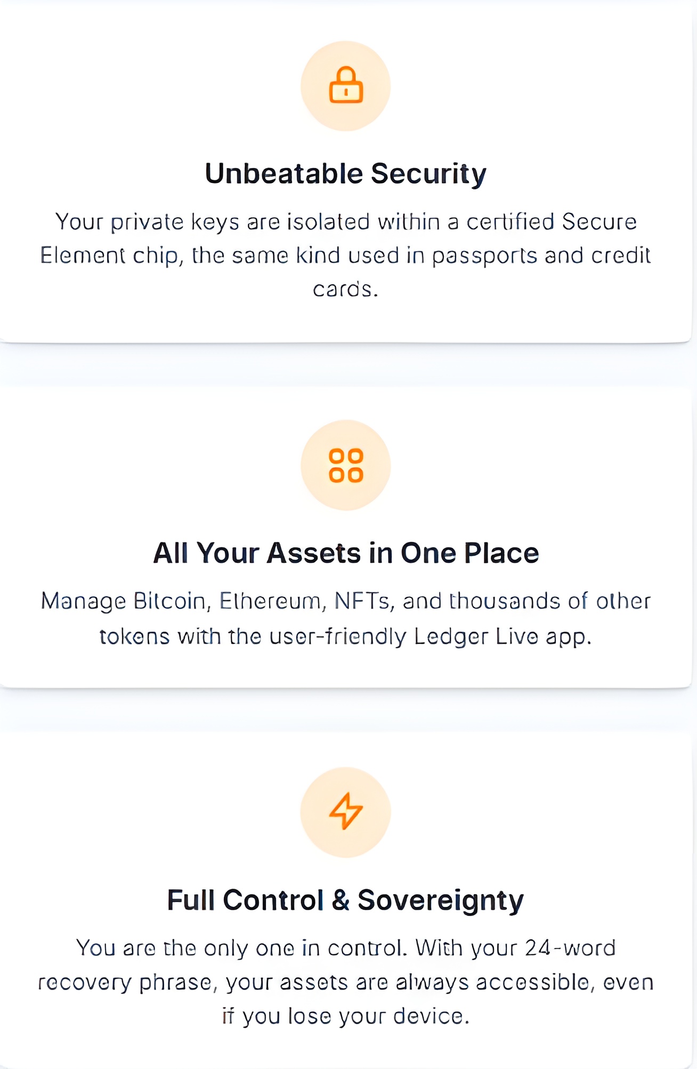
Task: Click the "All Your Assets in One Place" title
Action: tap(346, 553)
